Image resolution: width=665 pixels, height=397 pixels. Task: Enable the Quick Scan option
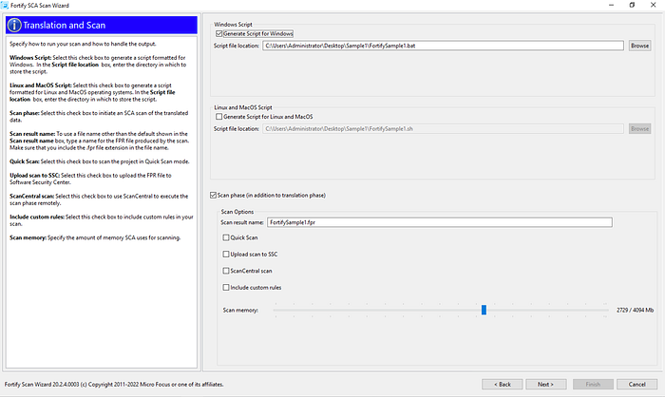(226, 237)
